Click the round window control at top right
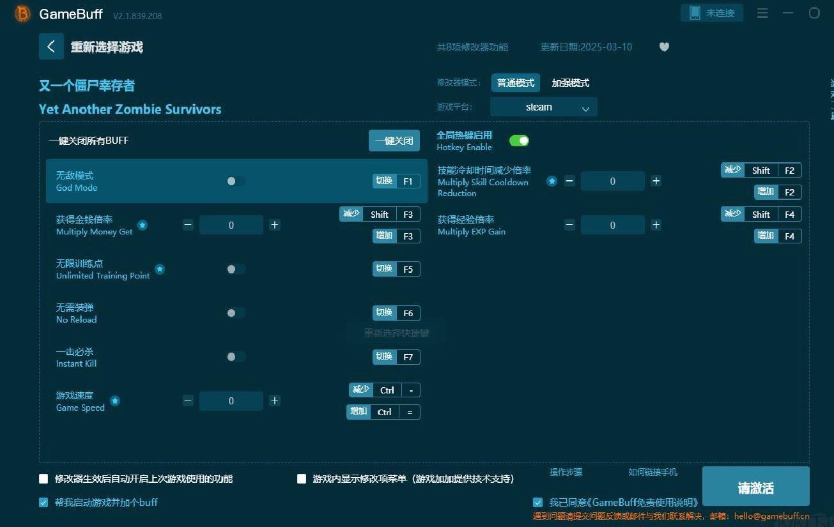This screenshot has width=834, height=527. tap(814, 13)
